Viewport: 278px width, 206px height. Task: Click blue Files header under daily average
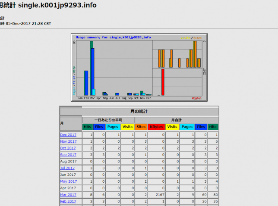pyautogui.click(x=99, y=127)
